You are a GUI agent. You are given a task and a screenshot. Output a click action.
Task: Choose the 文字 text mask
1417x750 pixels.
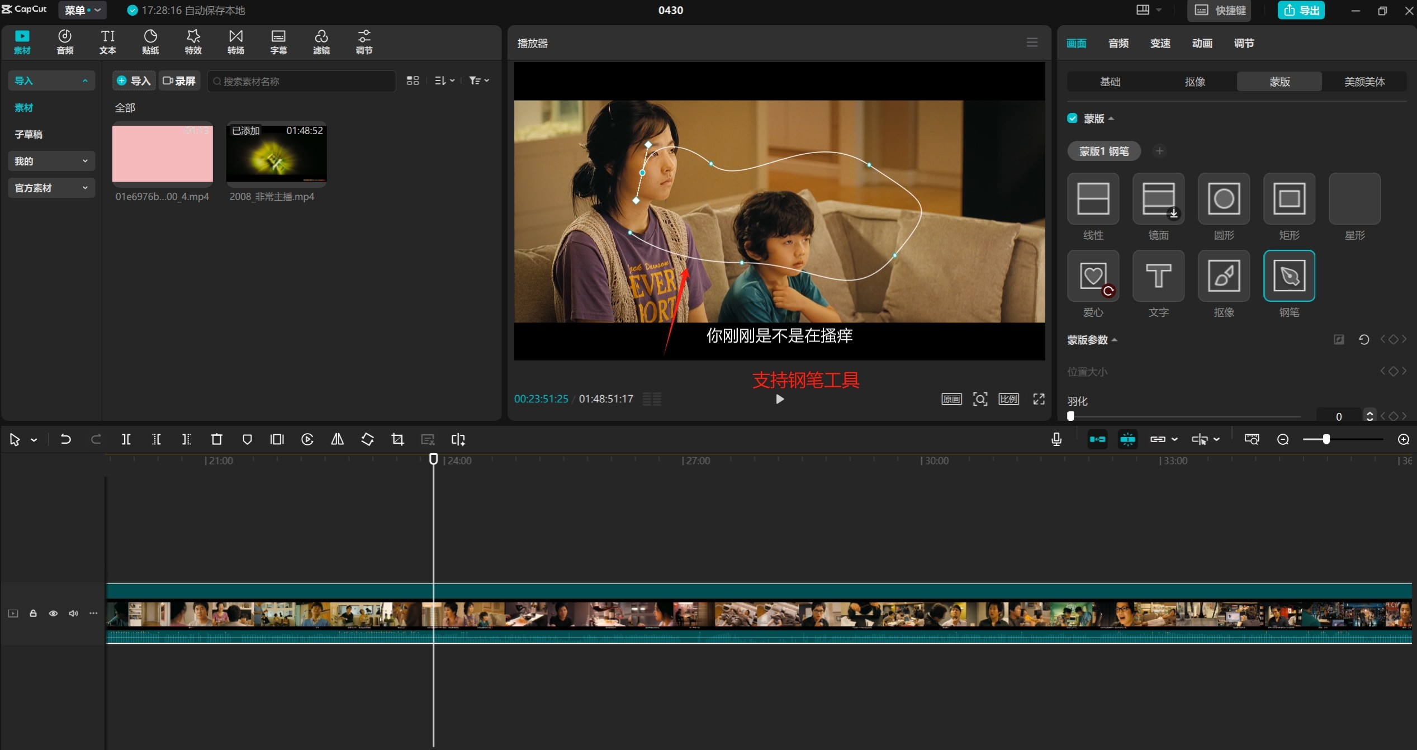(1158, 276)
